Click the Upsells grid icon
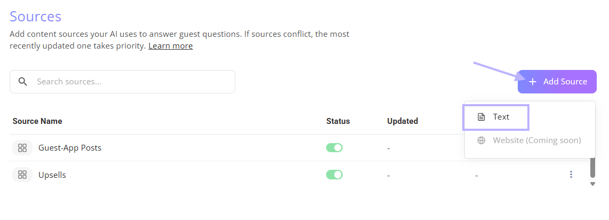This screenshot has height=220, width=609. (22, 175)
